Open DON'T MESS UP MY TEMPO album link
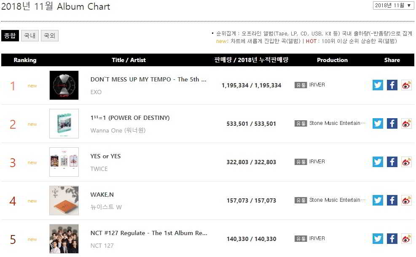This screenshot has width=416, height=257. pyautogui.click(x=148, y=79)
